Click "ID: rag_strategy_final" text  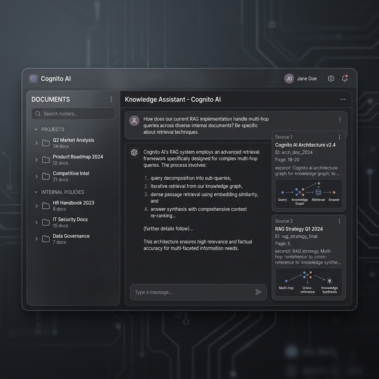(x=296, y=236)
